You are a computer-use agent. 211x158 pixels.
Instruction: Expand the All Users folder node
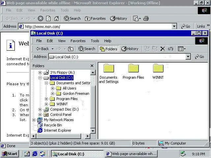point(53,89)
